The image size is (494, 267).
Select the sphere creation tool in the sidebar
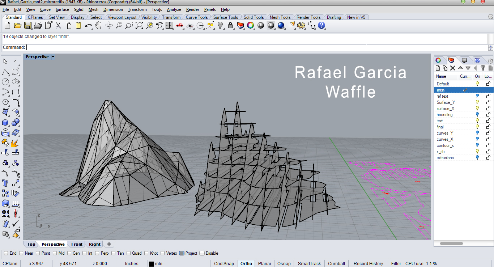click(16, 122)
